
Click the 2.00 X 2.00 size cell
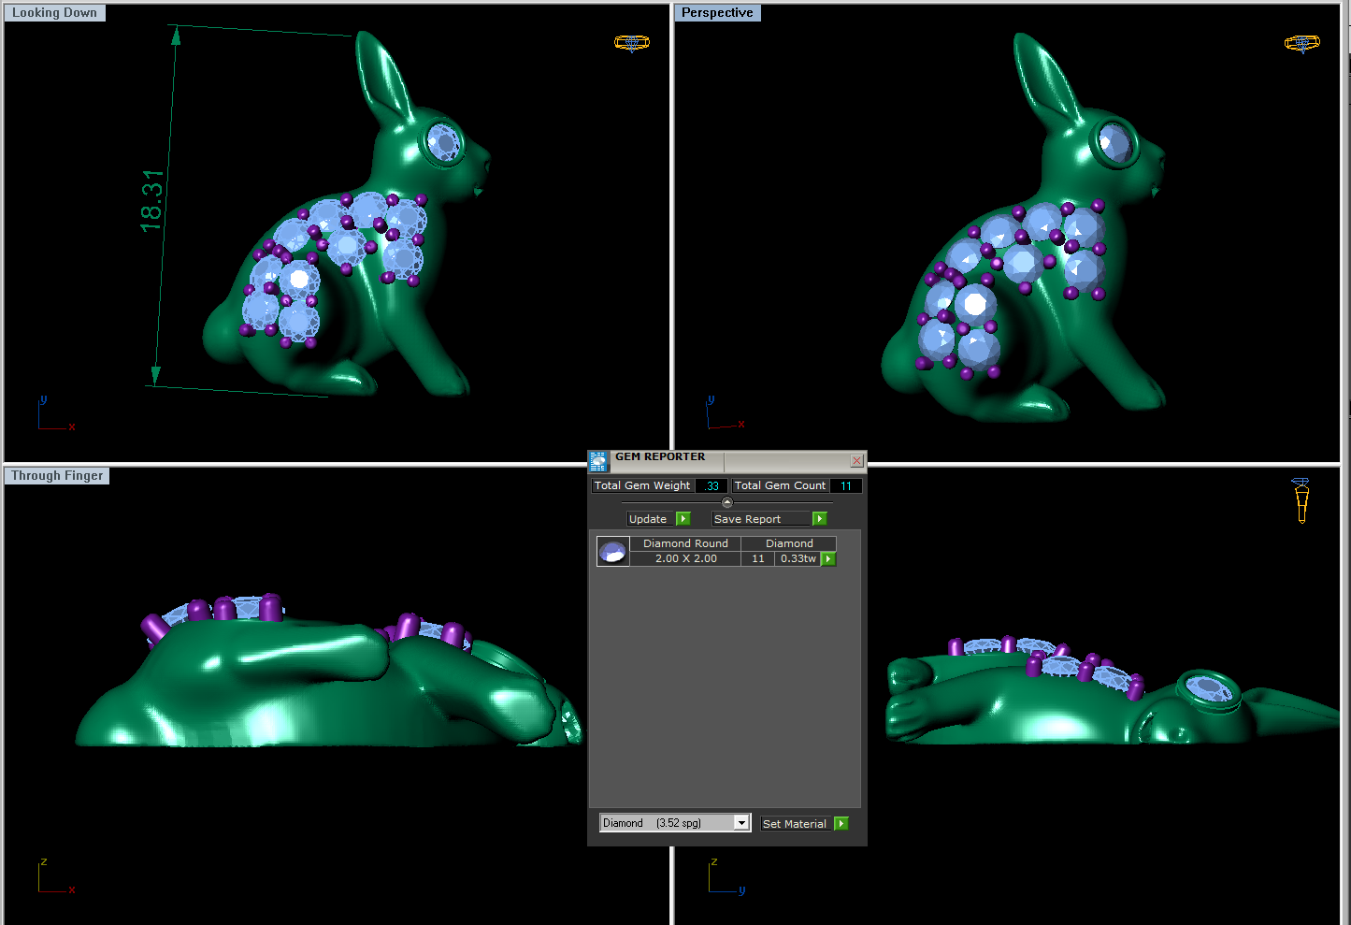click(685, 559)
